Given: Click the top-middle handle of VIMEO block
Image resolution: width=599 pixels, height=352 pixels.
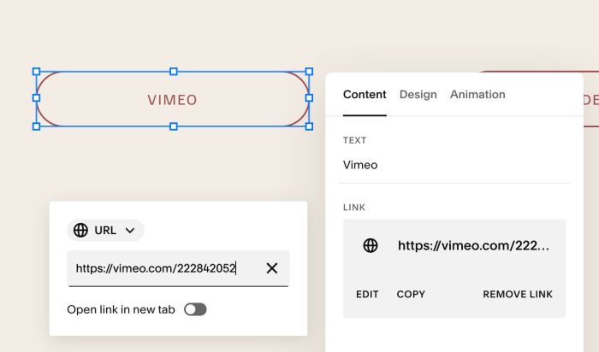Looking at the screenshot, I should (174, 71).
